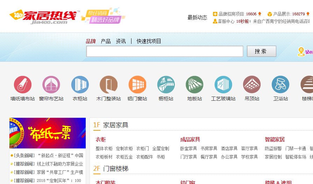
Task: Open the 办公家具 link
Action: coord(229,157)
